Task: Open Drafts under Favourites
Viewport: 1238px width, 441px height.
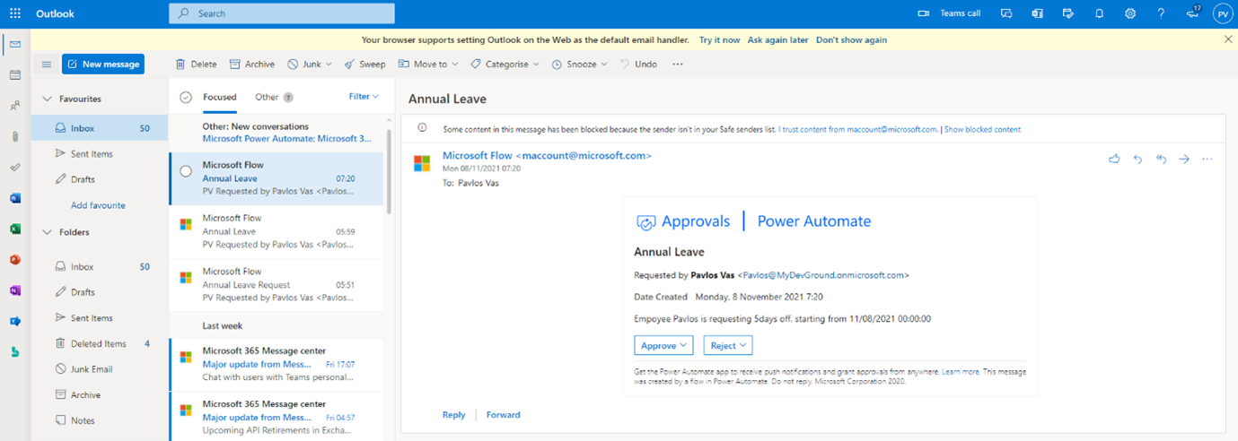Action: click(100, 179)
